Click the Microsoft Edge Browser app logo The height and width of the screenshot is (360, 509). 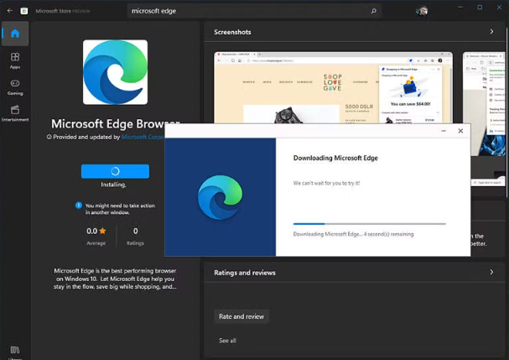pyautogui.click(x=115, y=72)
